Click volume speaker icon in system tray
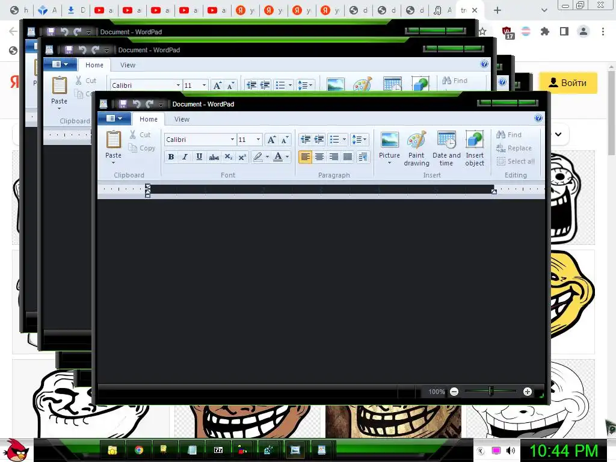616x462 pixels. [510, 450]
